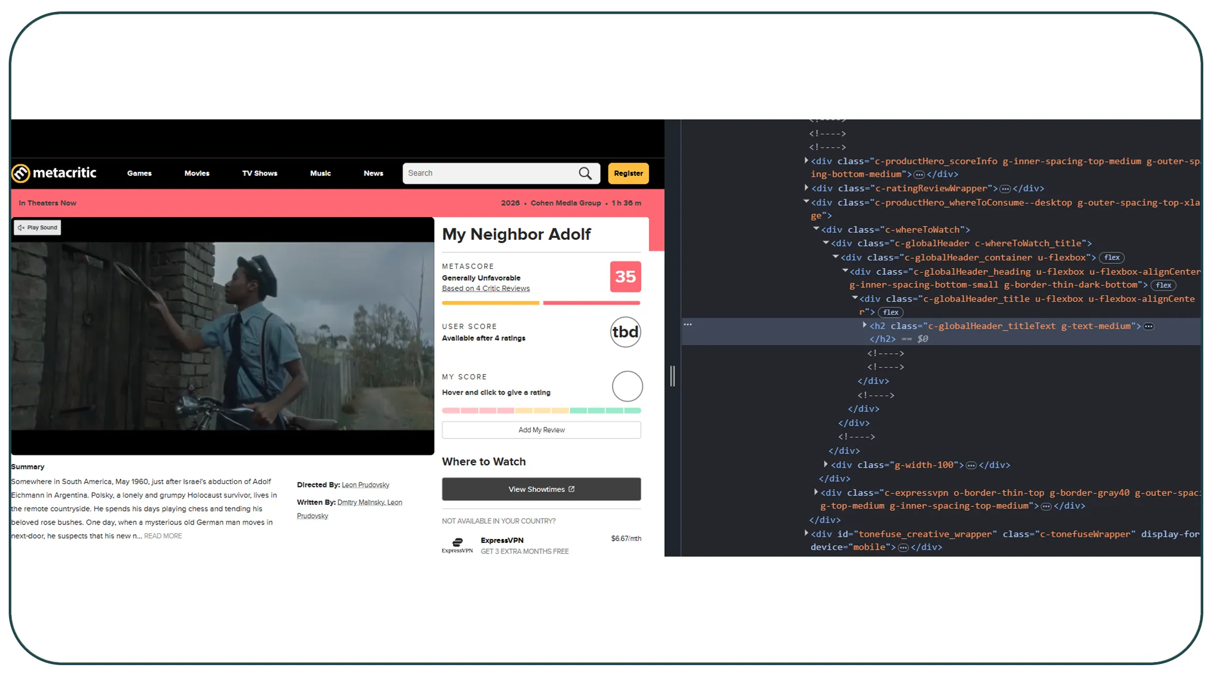Toggle Play Sound on the trailer
The image size is (1212, 676).
pyautogui.click(x=37, y=228)
